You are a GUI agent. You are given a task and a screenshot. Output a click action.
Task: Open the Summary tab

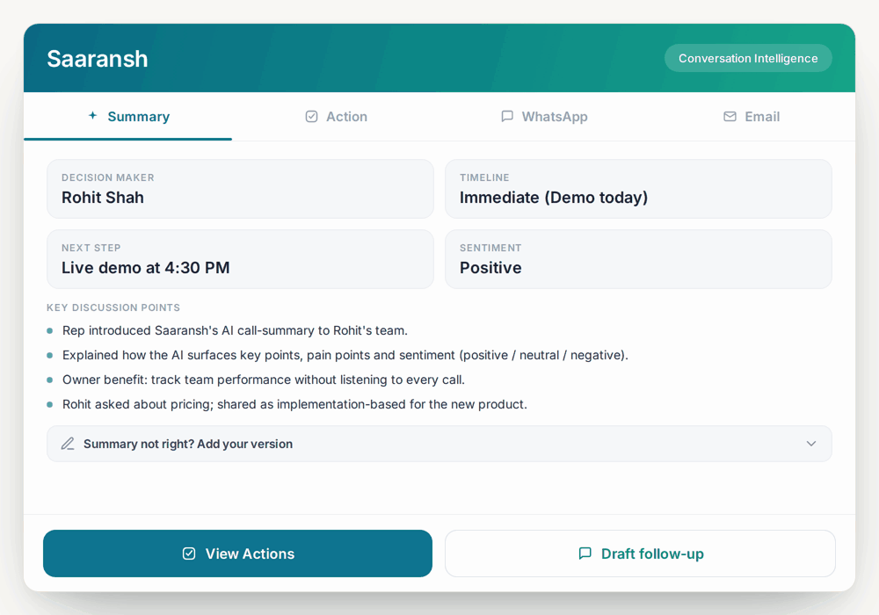click(x=127, y=117)
